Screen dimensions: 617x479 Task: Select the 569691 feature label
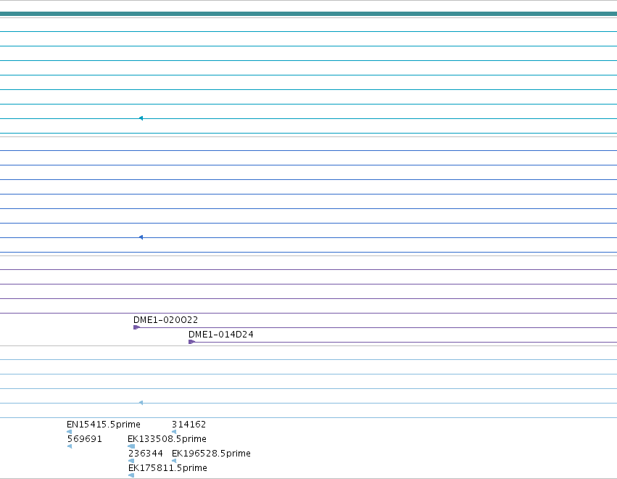(x=85, y=439)
